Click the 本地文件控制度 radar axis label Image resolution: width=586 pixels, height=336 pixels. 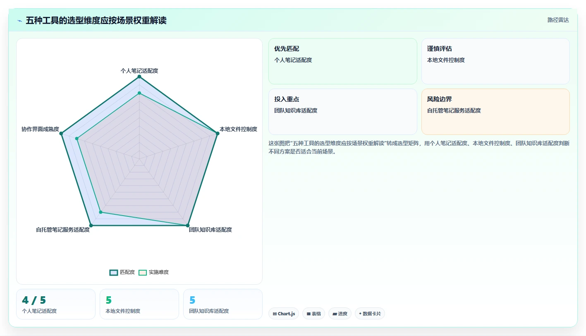(x=238, y=129)
